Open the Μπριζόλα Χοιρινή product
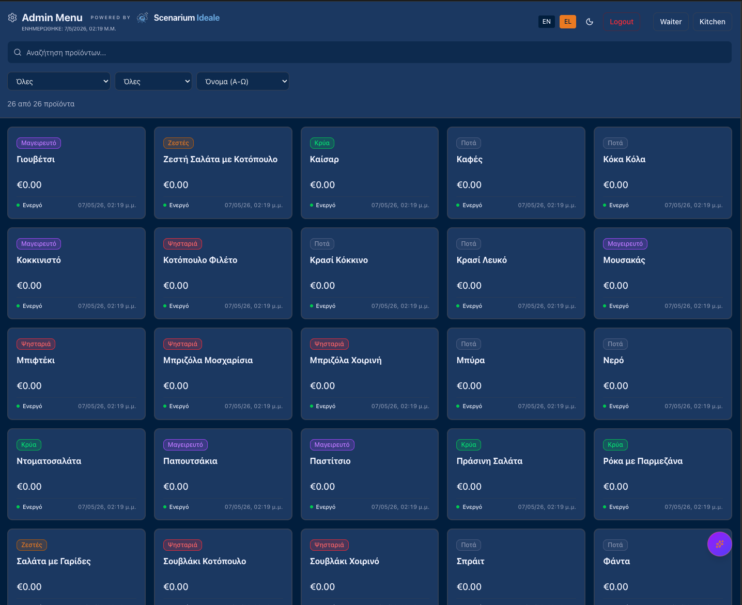Image resolution: width=742 pixels, height=605 pixels. click(x=369, y=374)
